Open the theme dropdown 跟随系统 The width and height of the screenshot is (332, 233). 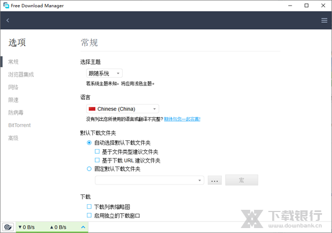(x=105, y=73)
